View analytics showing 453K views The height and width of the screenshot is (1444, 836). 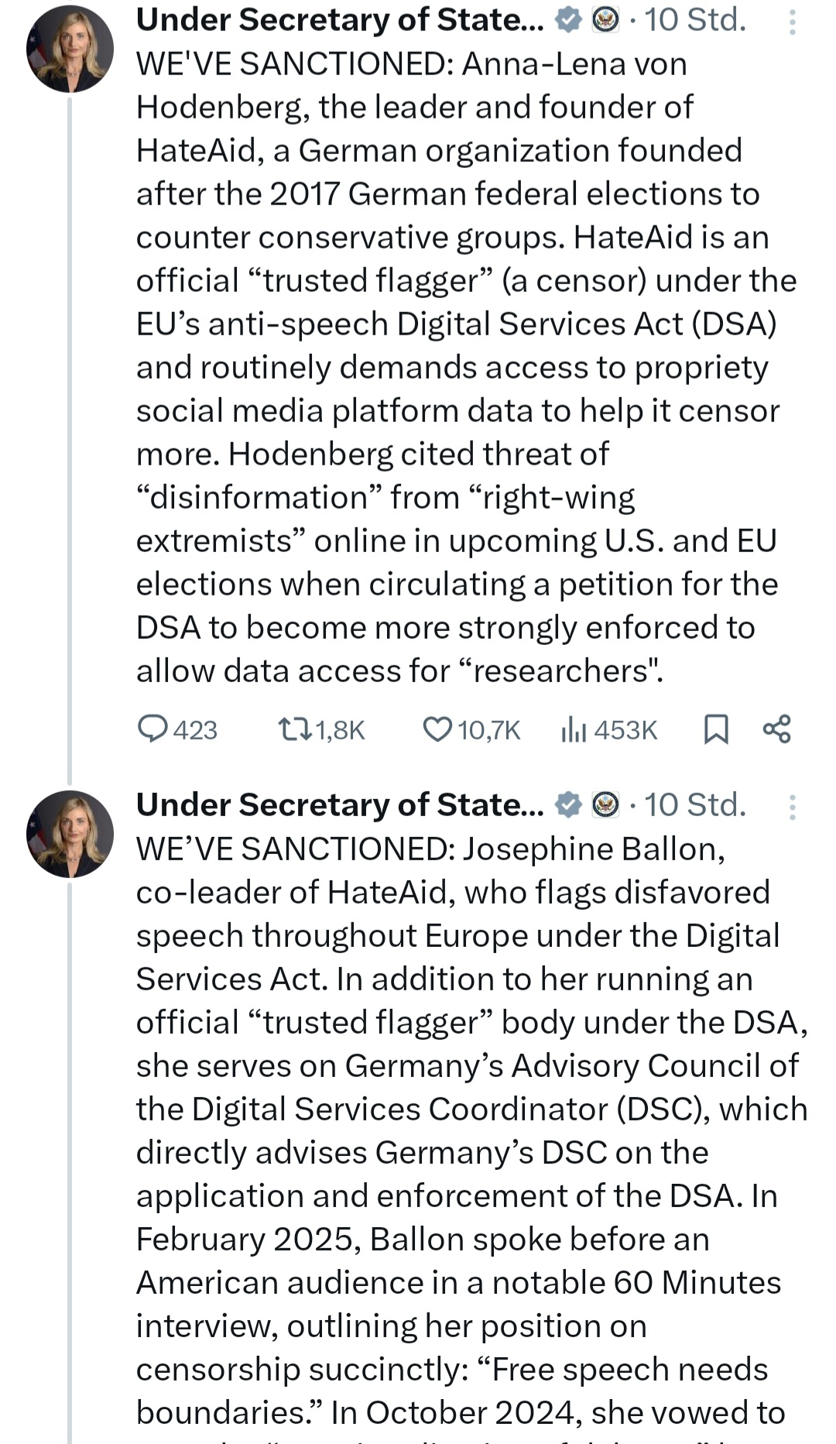click(x=573, y=729)
